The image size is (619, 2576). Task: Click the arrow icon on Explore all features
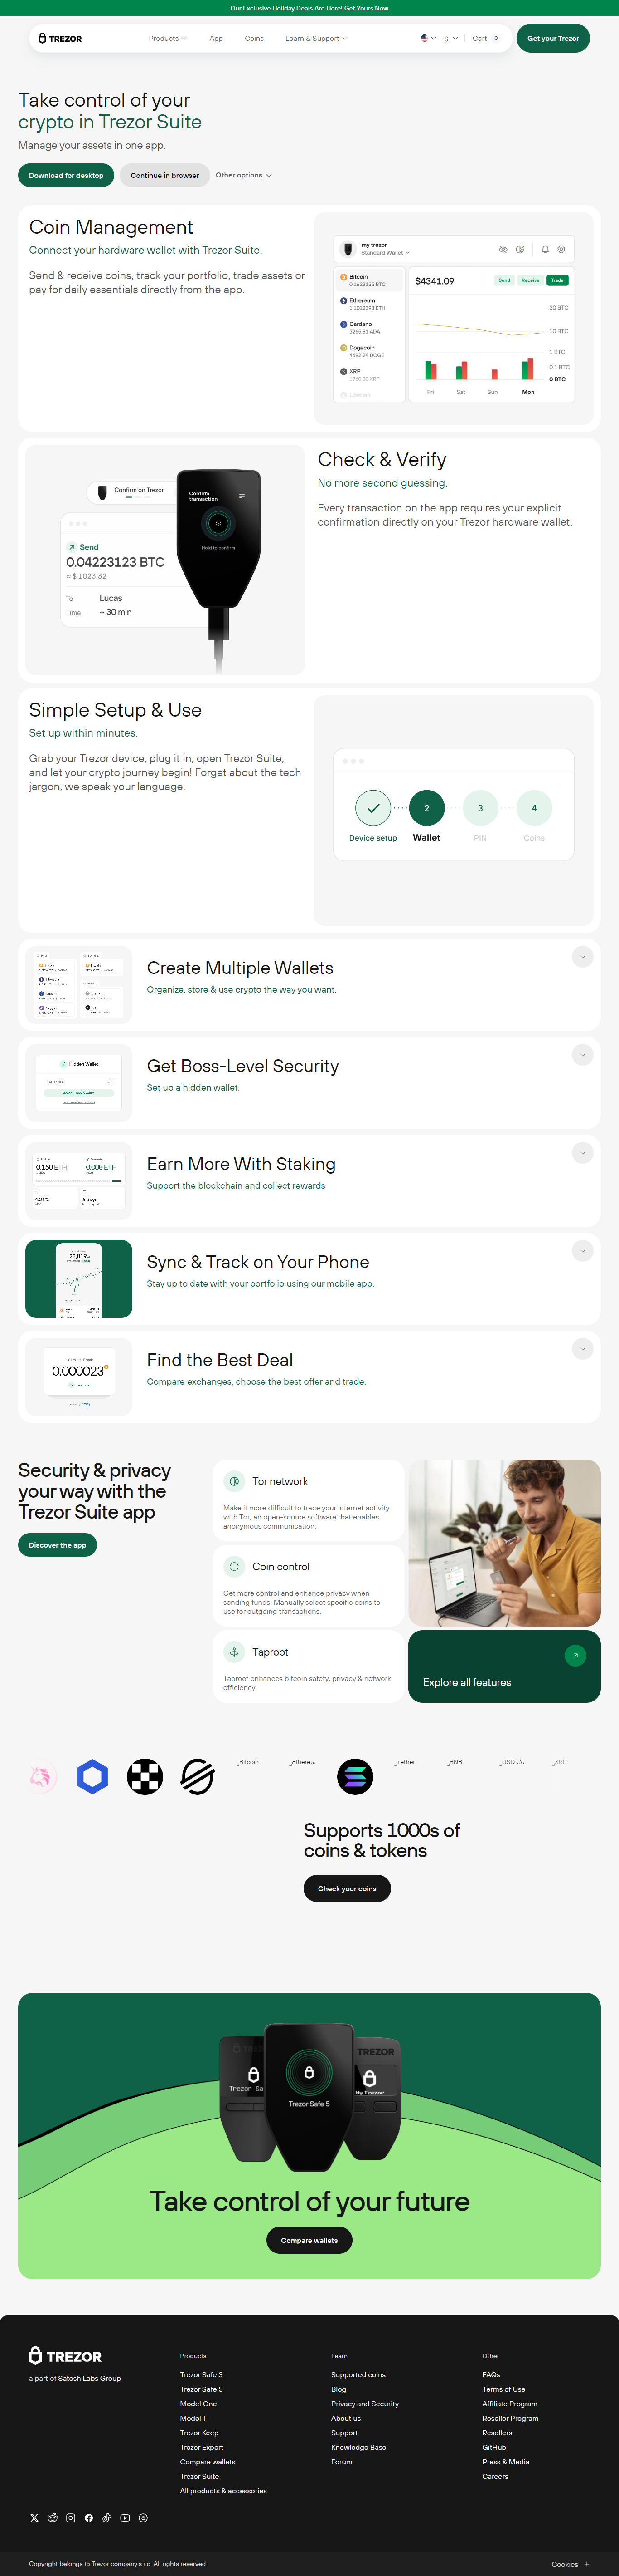coord(575,1655)
